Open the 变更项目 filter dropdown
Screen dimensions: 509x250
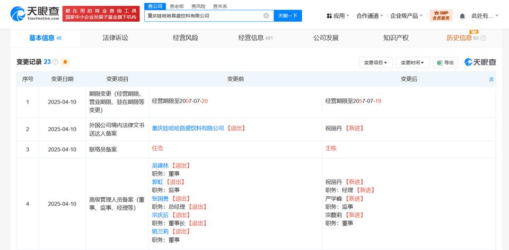[376, 63]
